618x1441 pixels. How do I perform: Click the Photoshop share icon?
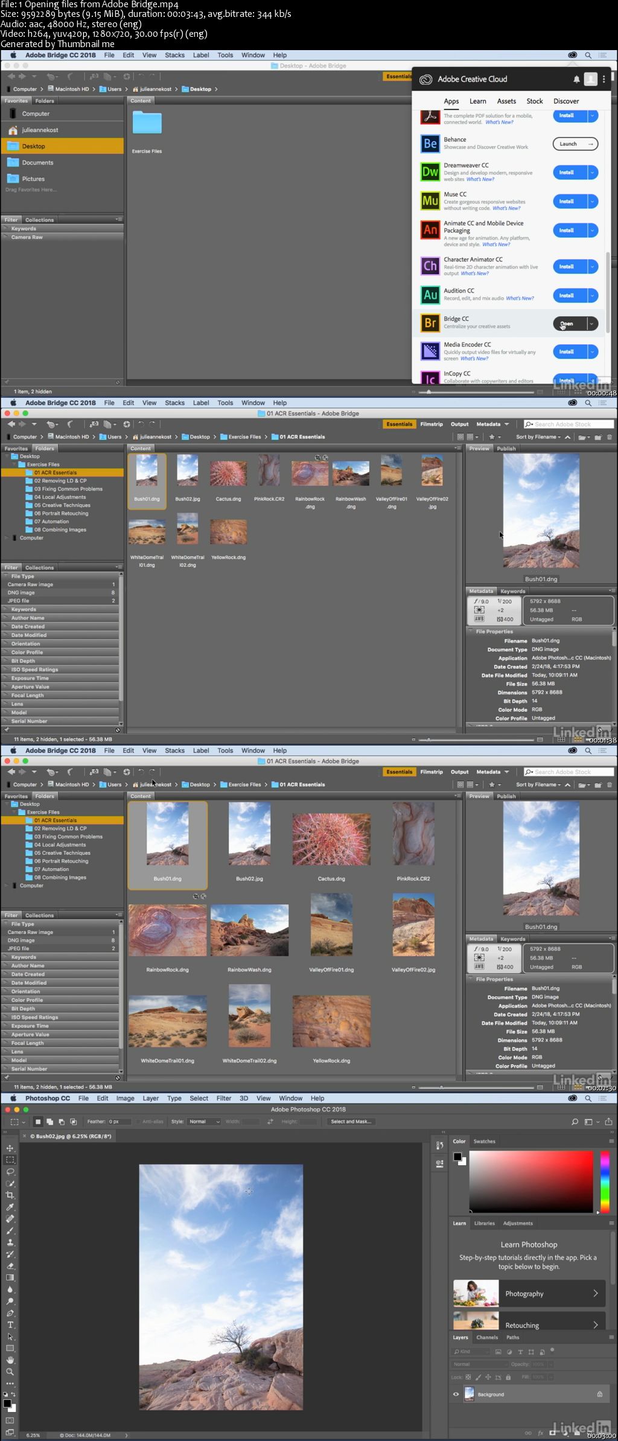point(608,1122)
